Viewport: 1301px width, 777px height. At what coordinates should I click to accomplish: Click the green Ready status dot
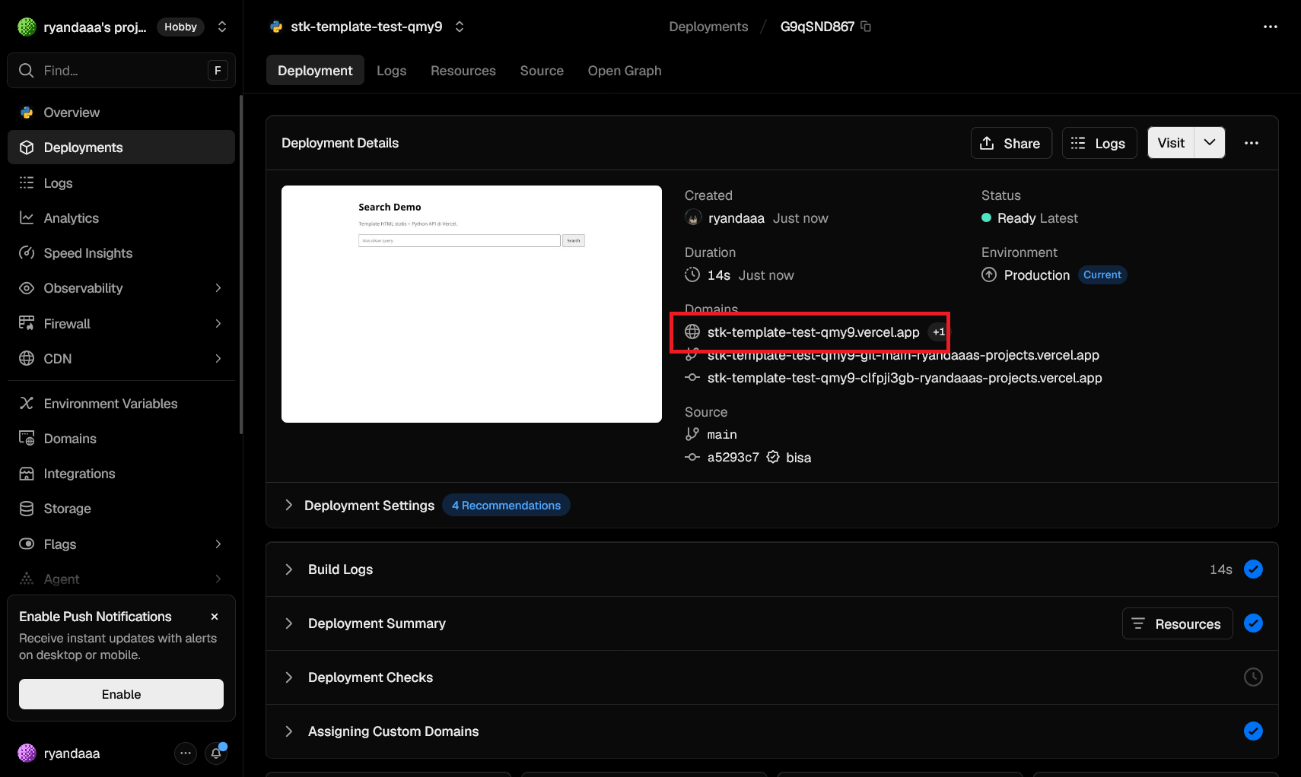click(987, 218)
